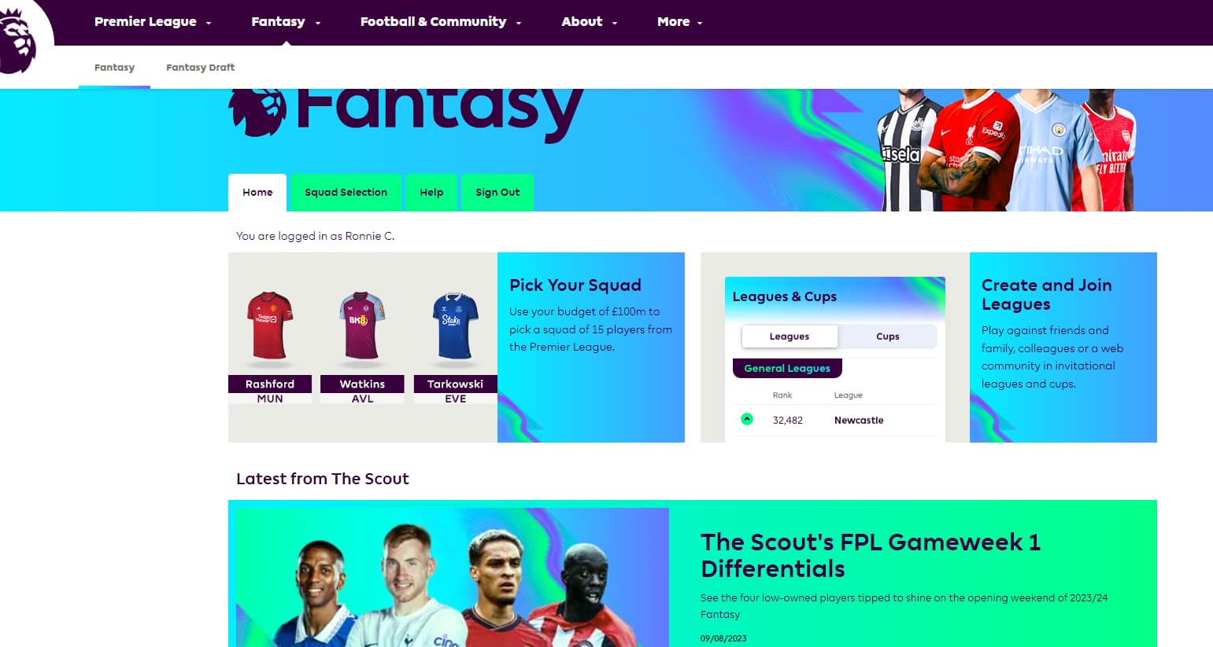Expand the Football & Community dropdown
The height and width of the screenshot is (647, 1213).
pyautogui.click(x=441, y=22)
